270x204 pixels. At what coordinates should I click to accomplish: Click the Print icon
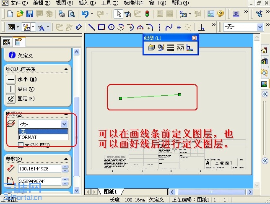62,14
